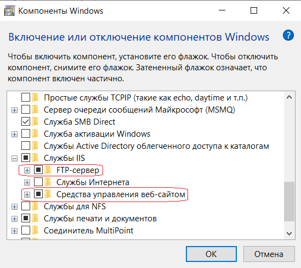Click folder icon beside Соединитель MultiPoint

(x=36, y=231)
